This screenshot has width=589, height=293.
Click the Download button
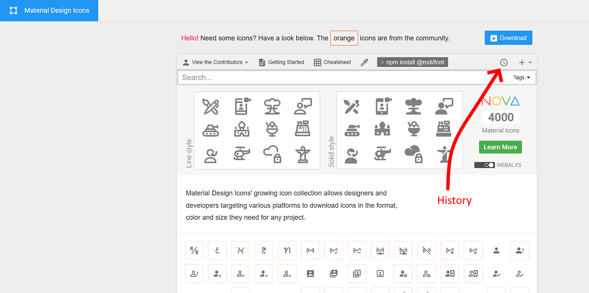(508, 37)
